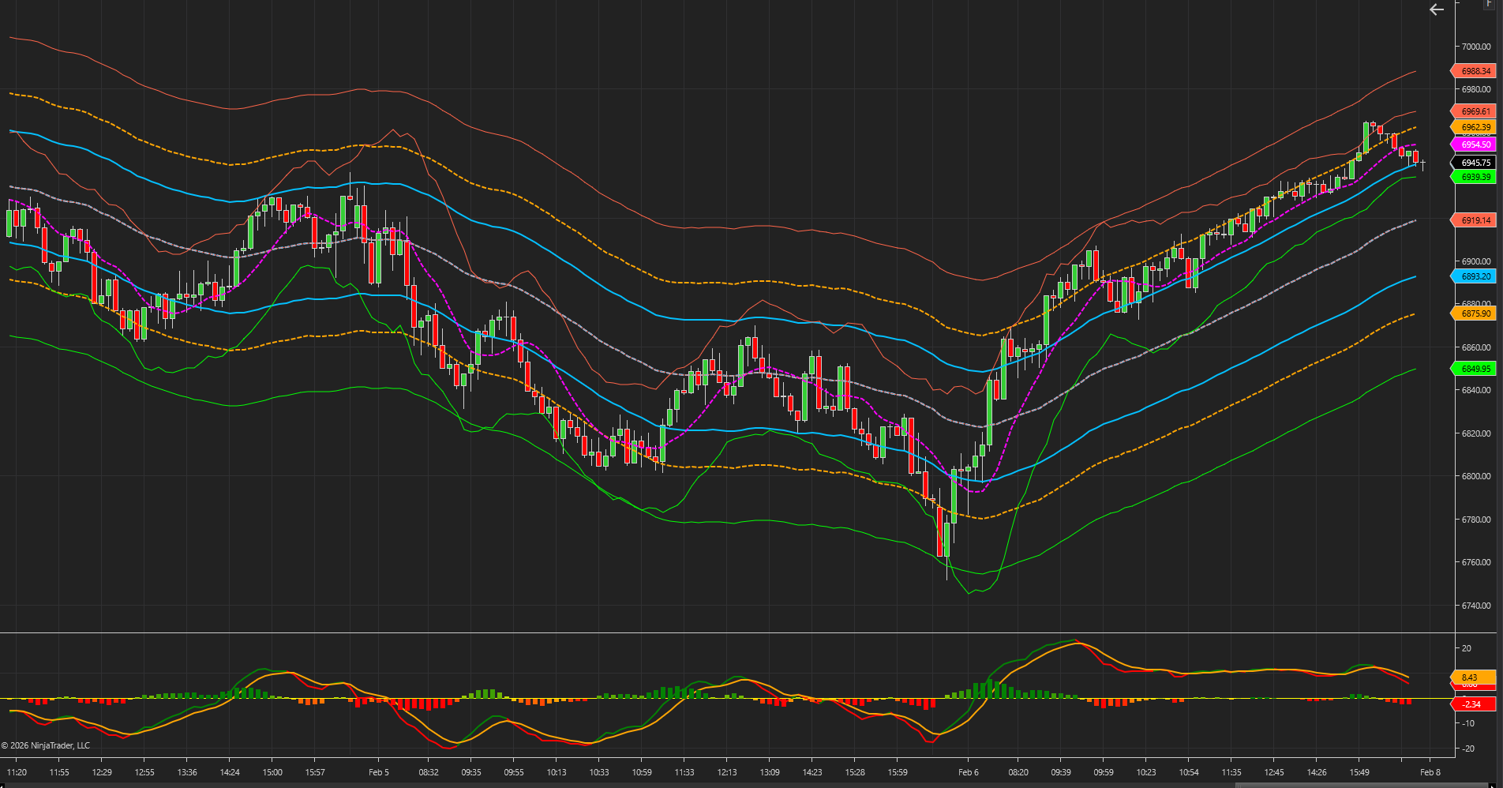Click the Feb 6 date on time axis
This screenshot has width=1503, height=788.
pyautogui.click(x=968, y=772)
